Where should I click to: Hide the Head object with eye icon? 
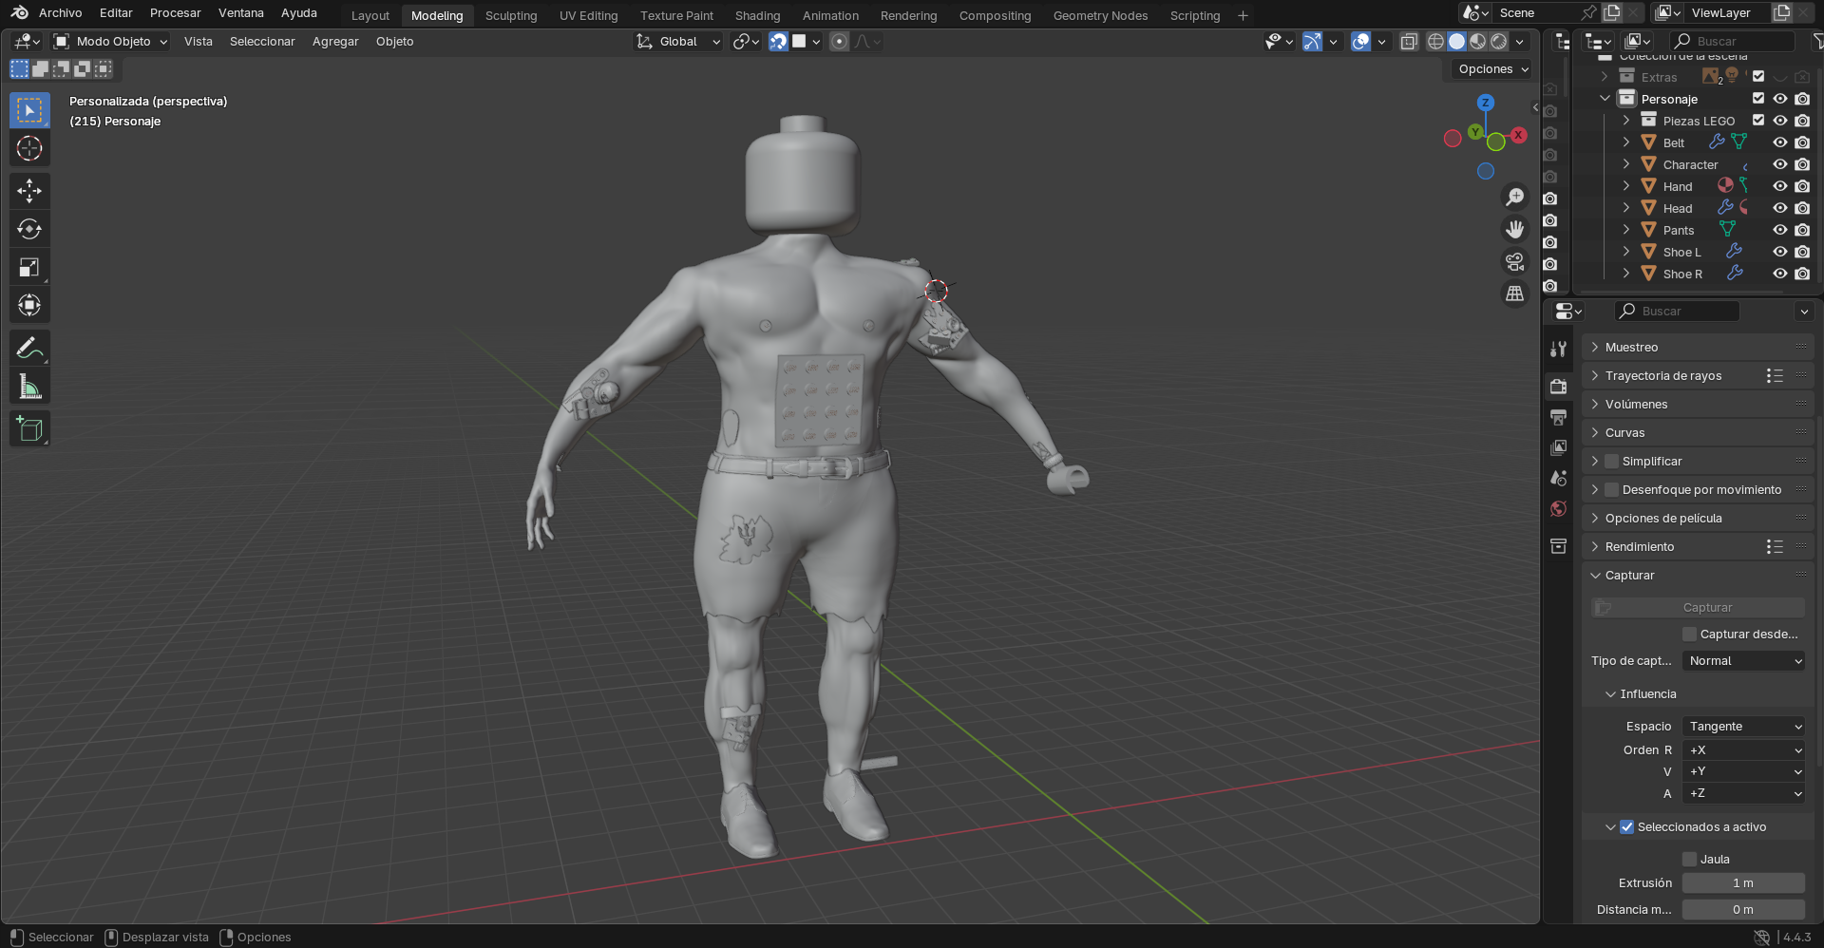coord(1780,208)
